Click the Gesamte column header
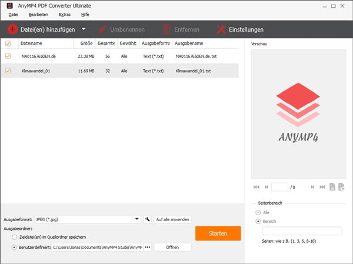This screenshot has height=264, width=353. 106,43
